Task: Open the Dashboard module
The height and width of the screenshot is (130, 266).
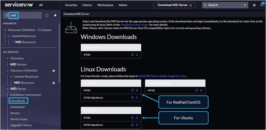Action: (x=17, y=107)
